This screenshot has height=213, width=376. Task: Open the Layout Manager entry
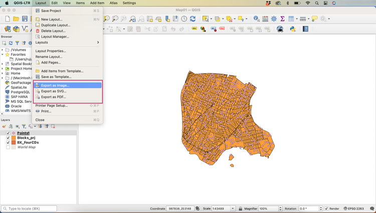coord(55,37)
